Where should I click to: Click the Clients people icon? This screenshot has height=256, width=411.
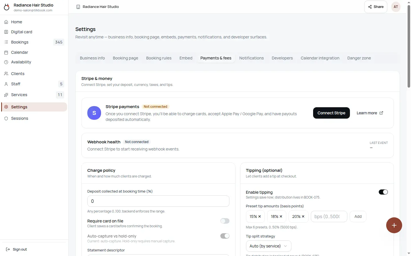(6, 74)
